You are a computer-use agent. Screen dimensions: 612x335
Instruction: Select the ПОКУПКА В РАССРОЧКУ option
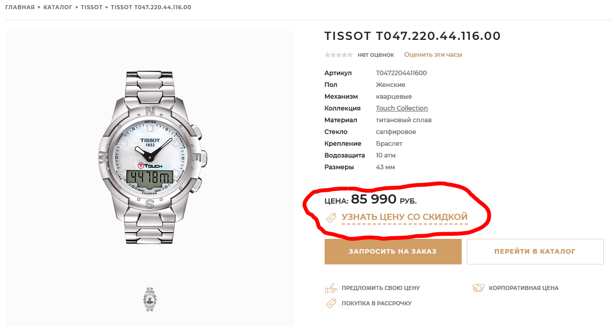[377, 303]
